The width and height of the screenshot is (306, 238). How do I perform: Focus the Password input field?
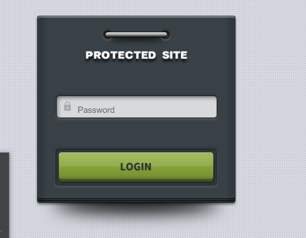coord(137,107)
